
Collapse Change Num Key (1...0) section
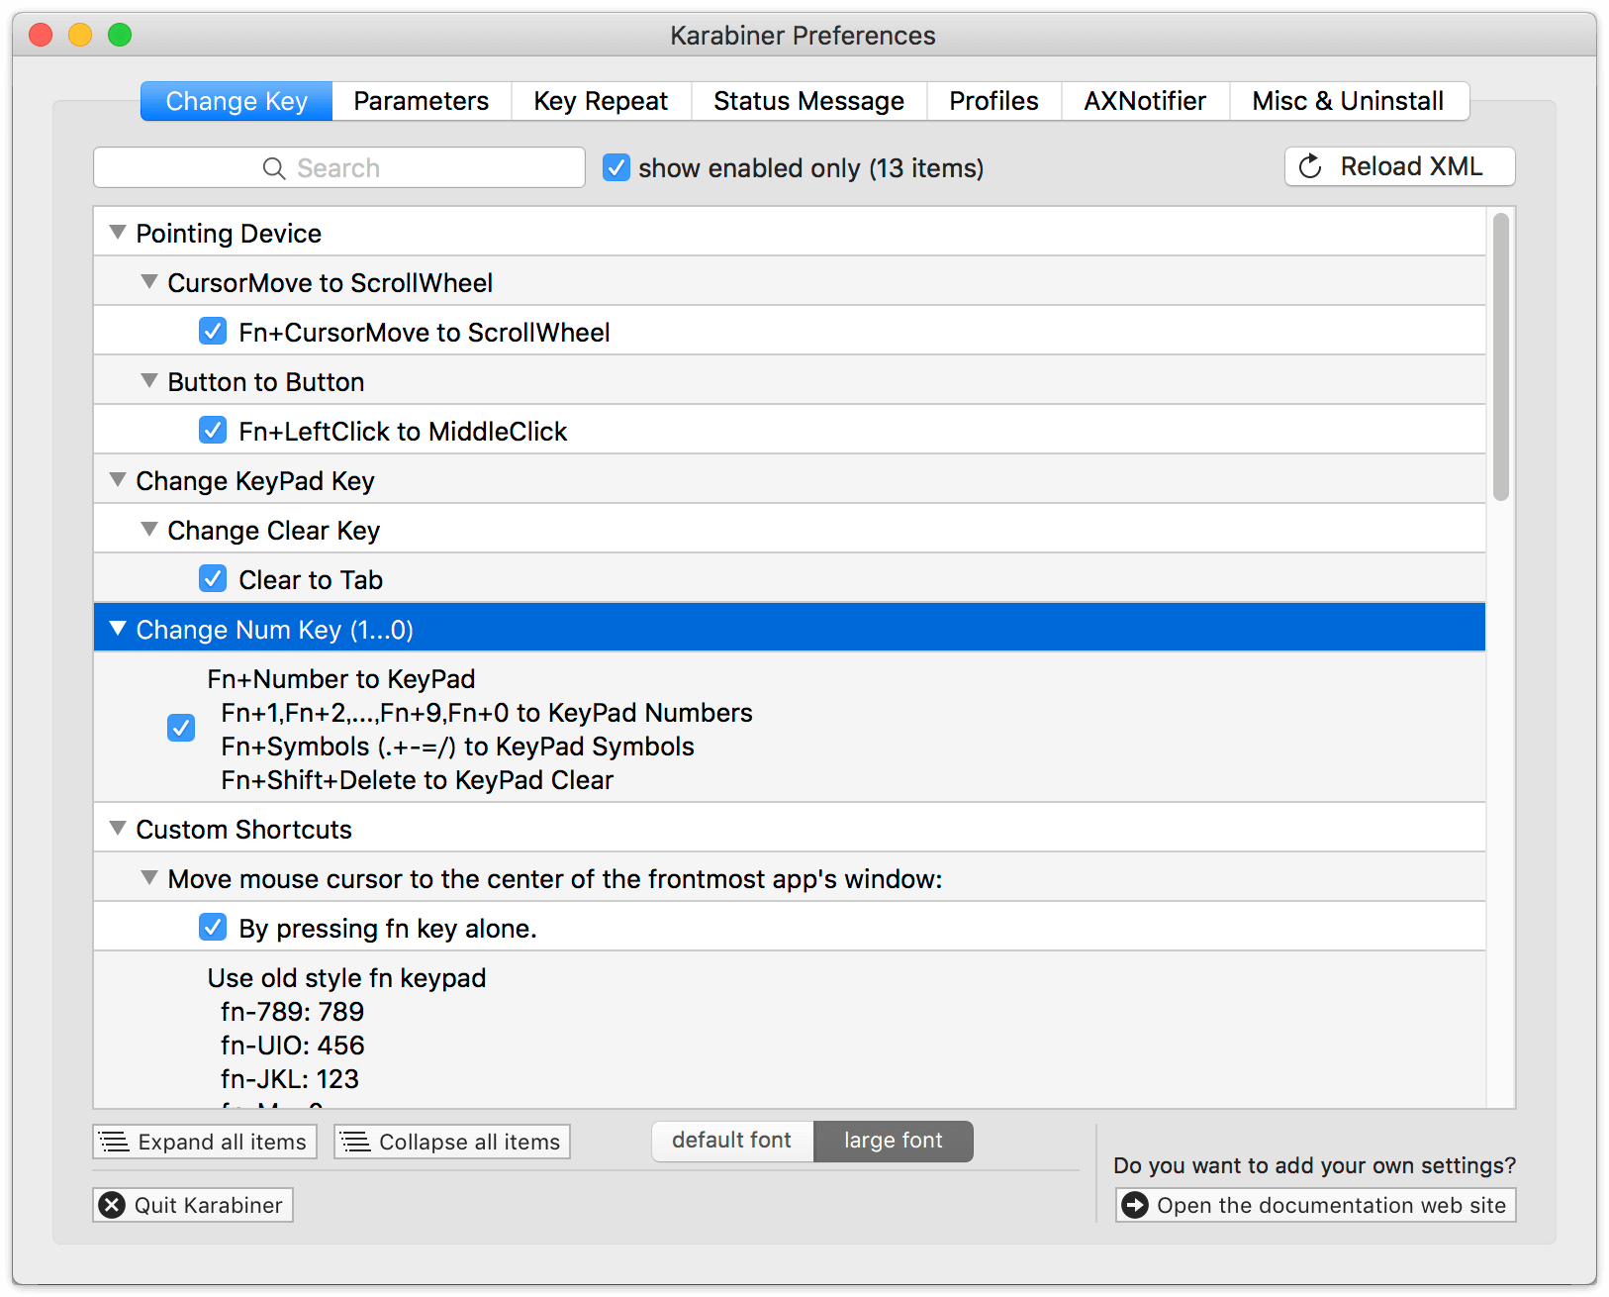[x=118, y=629]
